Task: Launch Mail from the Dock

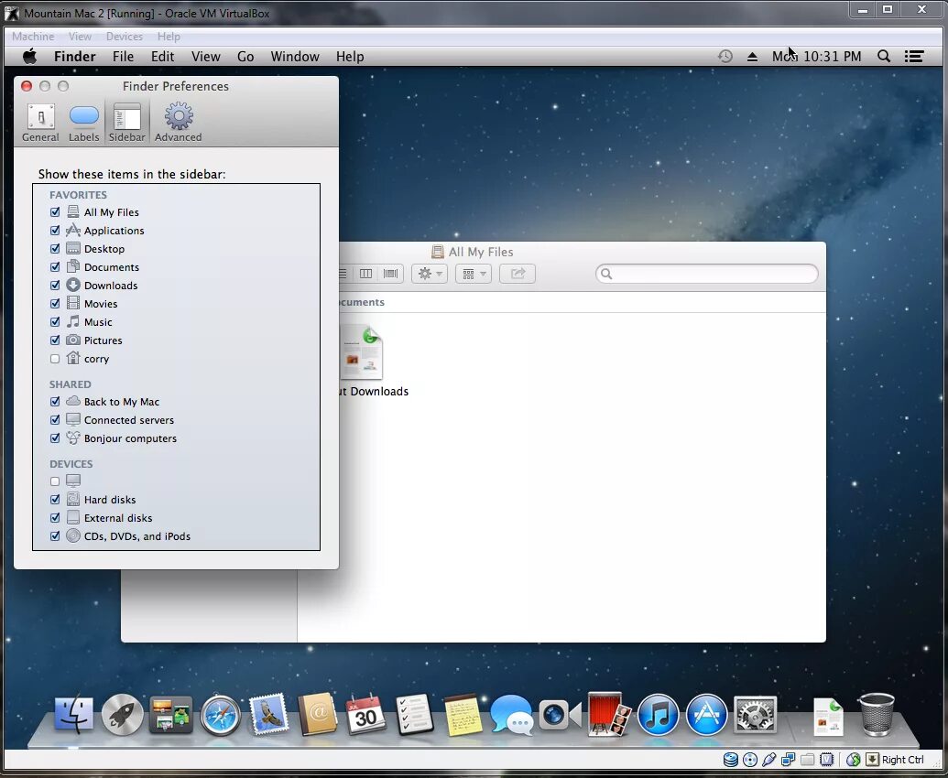Action: point(268,714)
